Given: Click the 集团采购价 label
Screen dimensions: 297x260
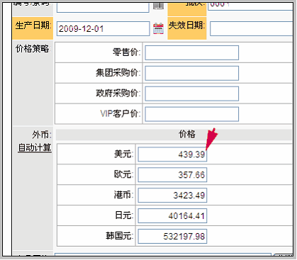Looking at the screenshot, I should tap(118, 72).
